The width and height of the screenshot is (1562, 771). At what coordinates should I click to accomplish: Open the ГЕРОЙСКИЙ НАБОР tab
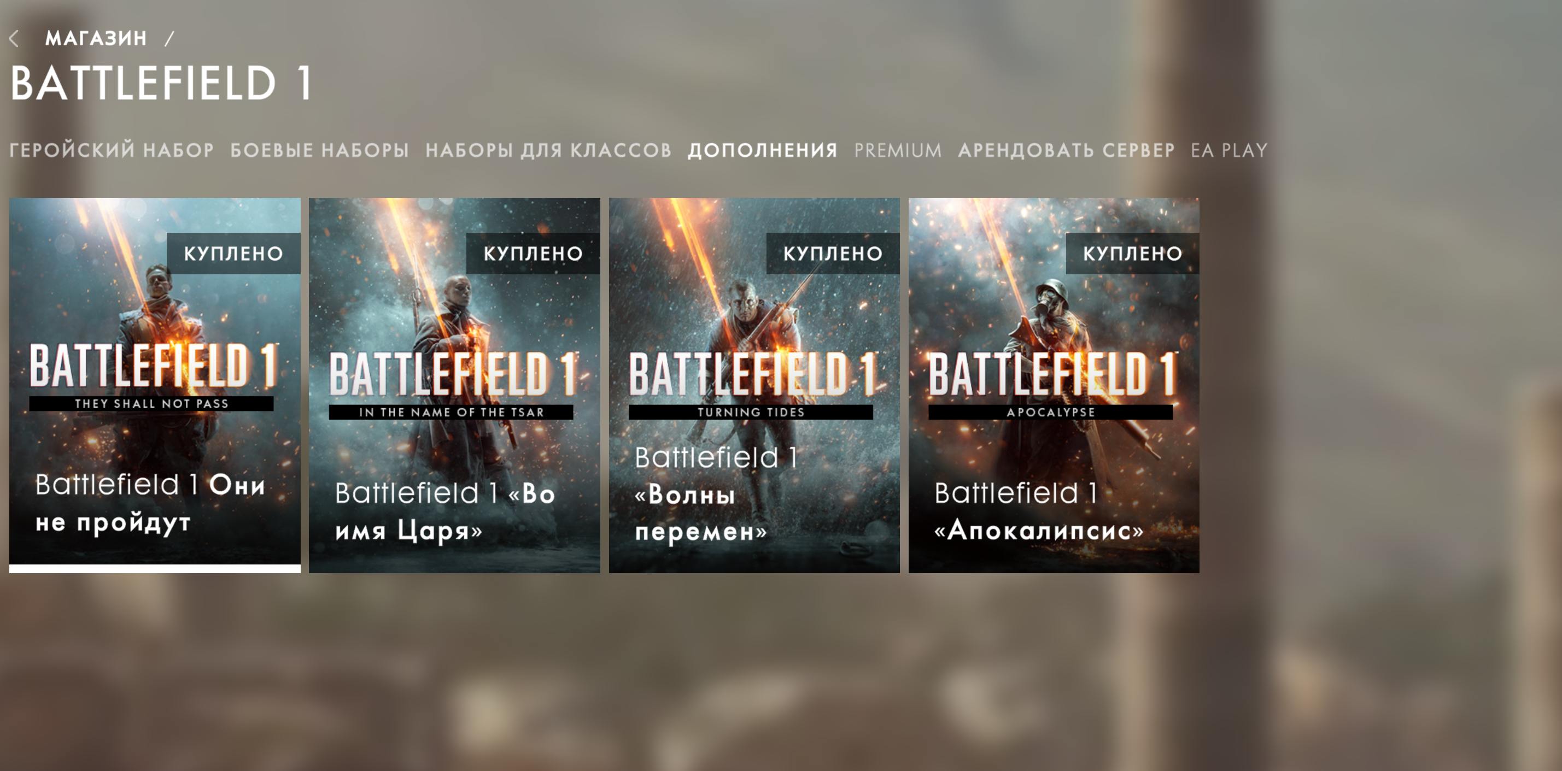(112, 150)
